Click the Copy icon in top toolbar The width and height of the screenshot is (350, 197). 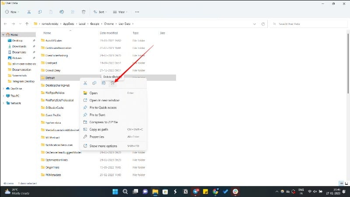pyautogui.click(x=40, y=12)
